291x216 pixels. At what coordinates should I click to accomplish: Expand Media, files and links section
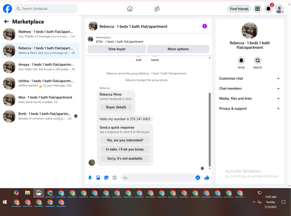[250, 98]
